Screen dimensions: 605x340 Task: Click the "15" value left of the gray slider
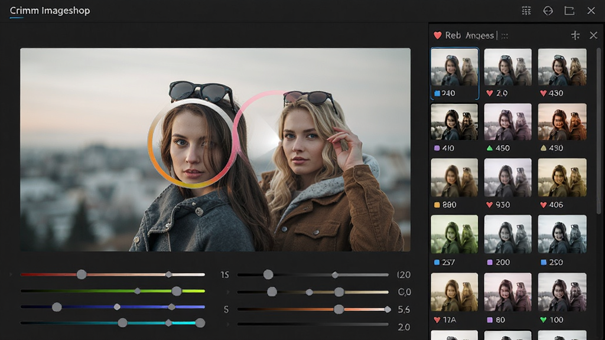pos(225,275)
